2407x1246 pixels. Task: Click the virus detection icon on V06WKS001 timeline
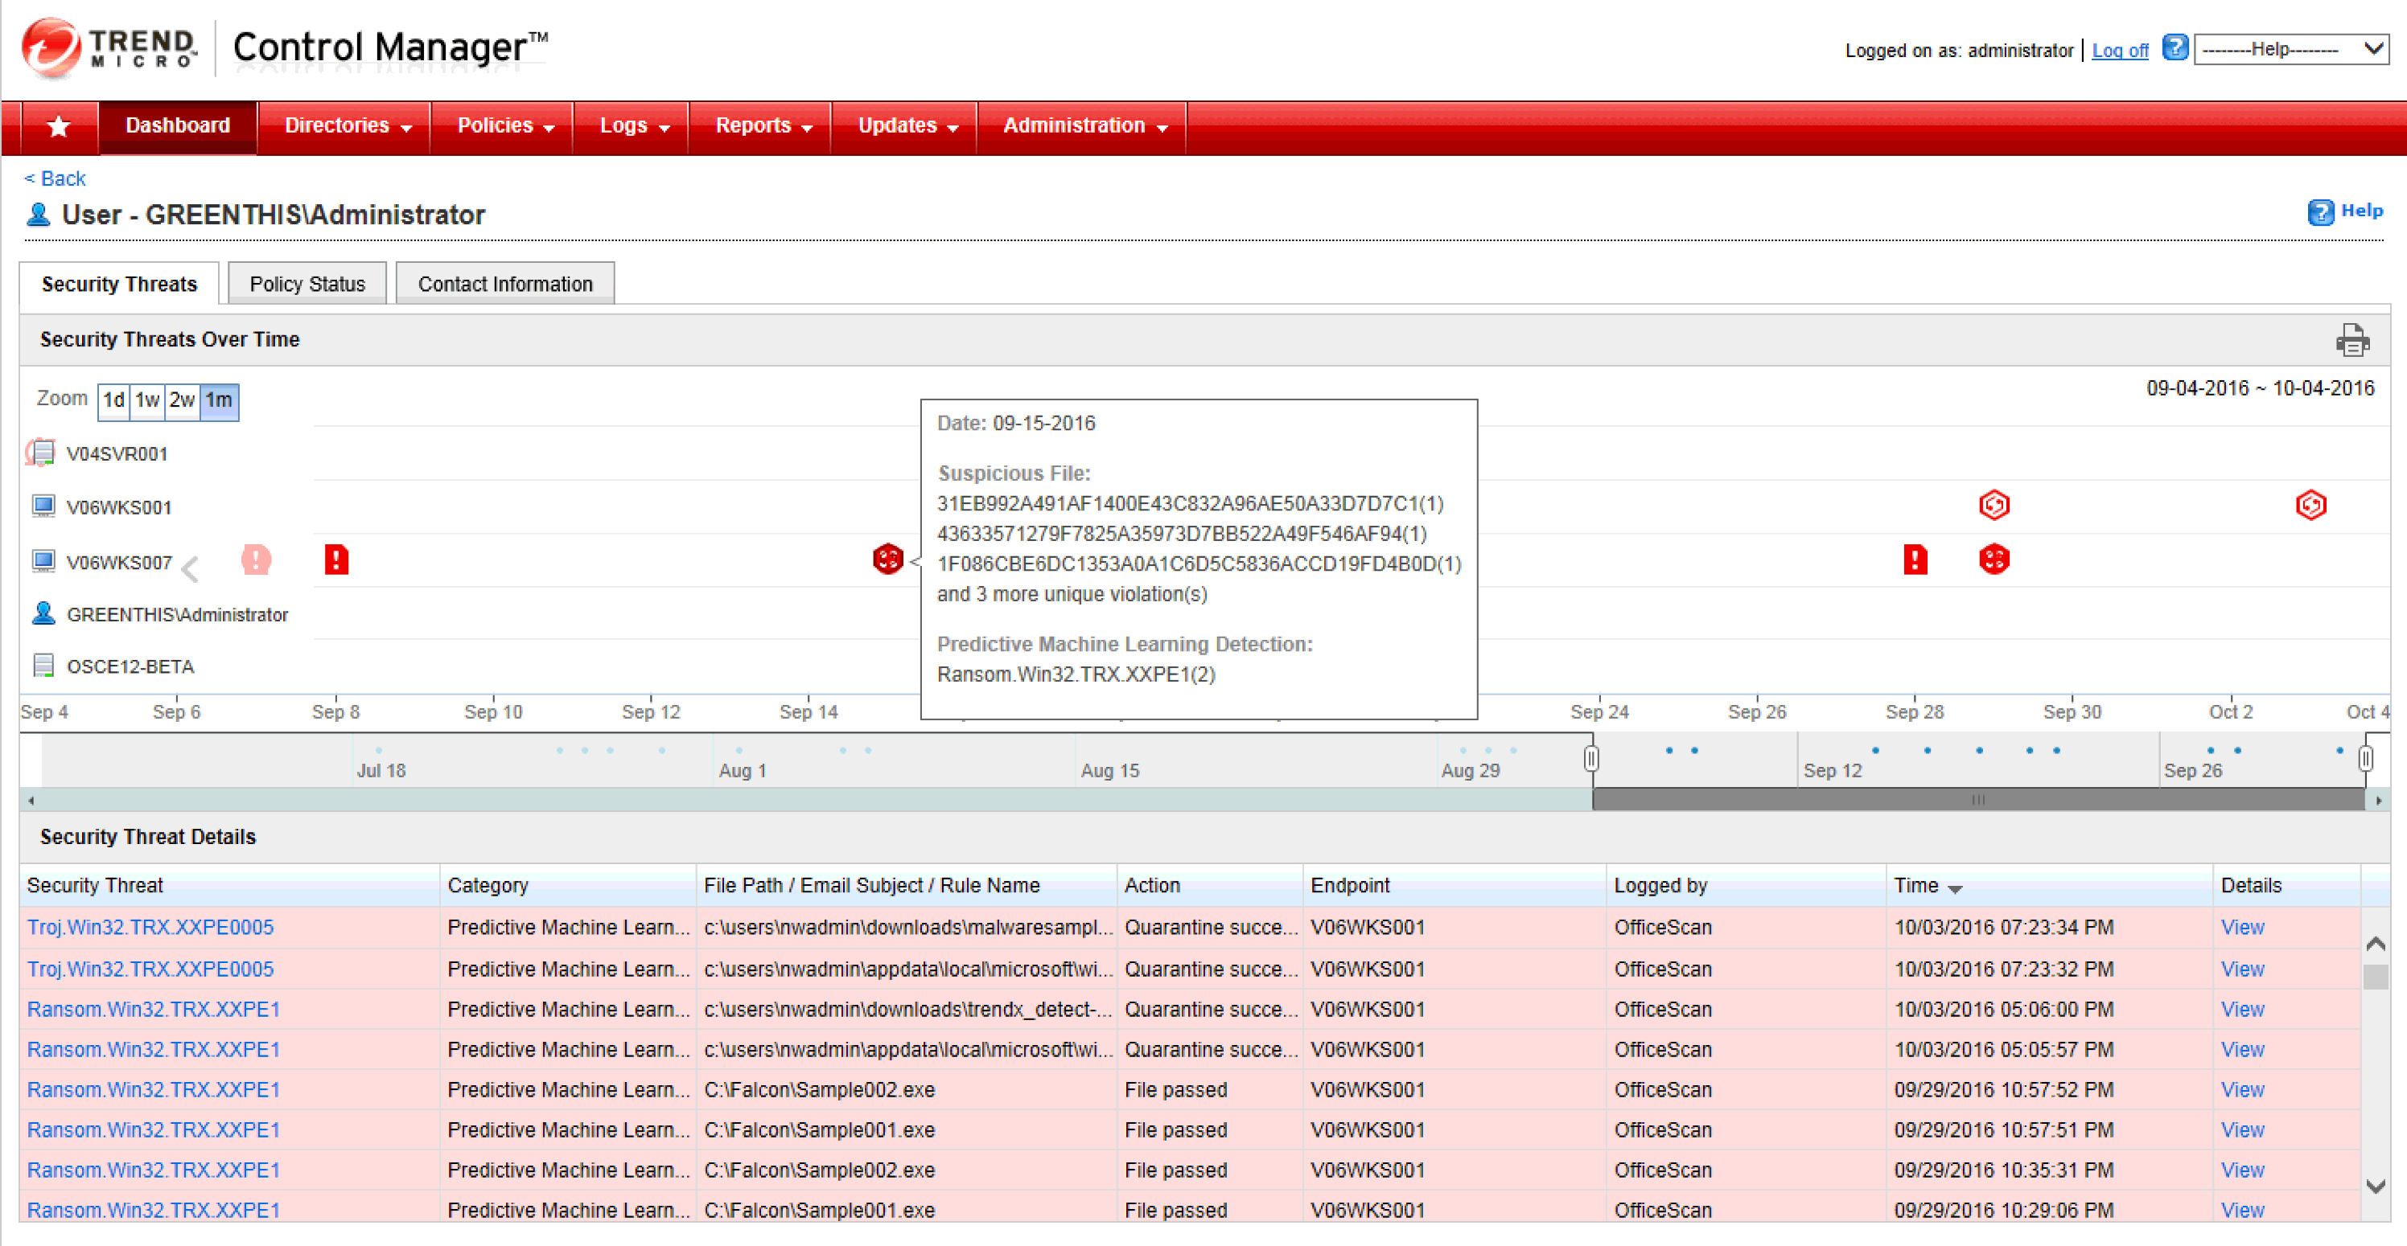1994,504
